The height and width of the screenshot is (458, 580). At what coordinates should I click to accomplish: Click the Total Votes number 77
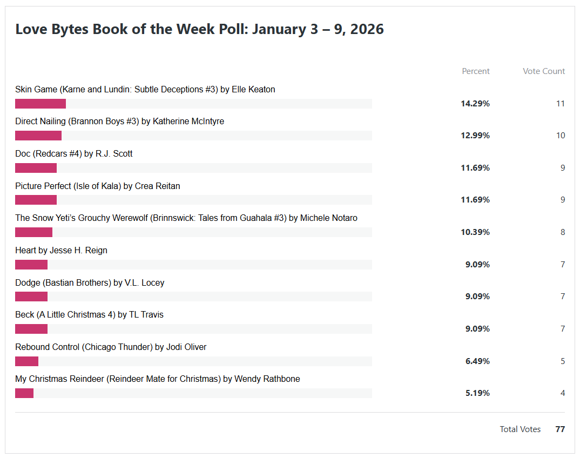(x=560, y=429)
